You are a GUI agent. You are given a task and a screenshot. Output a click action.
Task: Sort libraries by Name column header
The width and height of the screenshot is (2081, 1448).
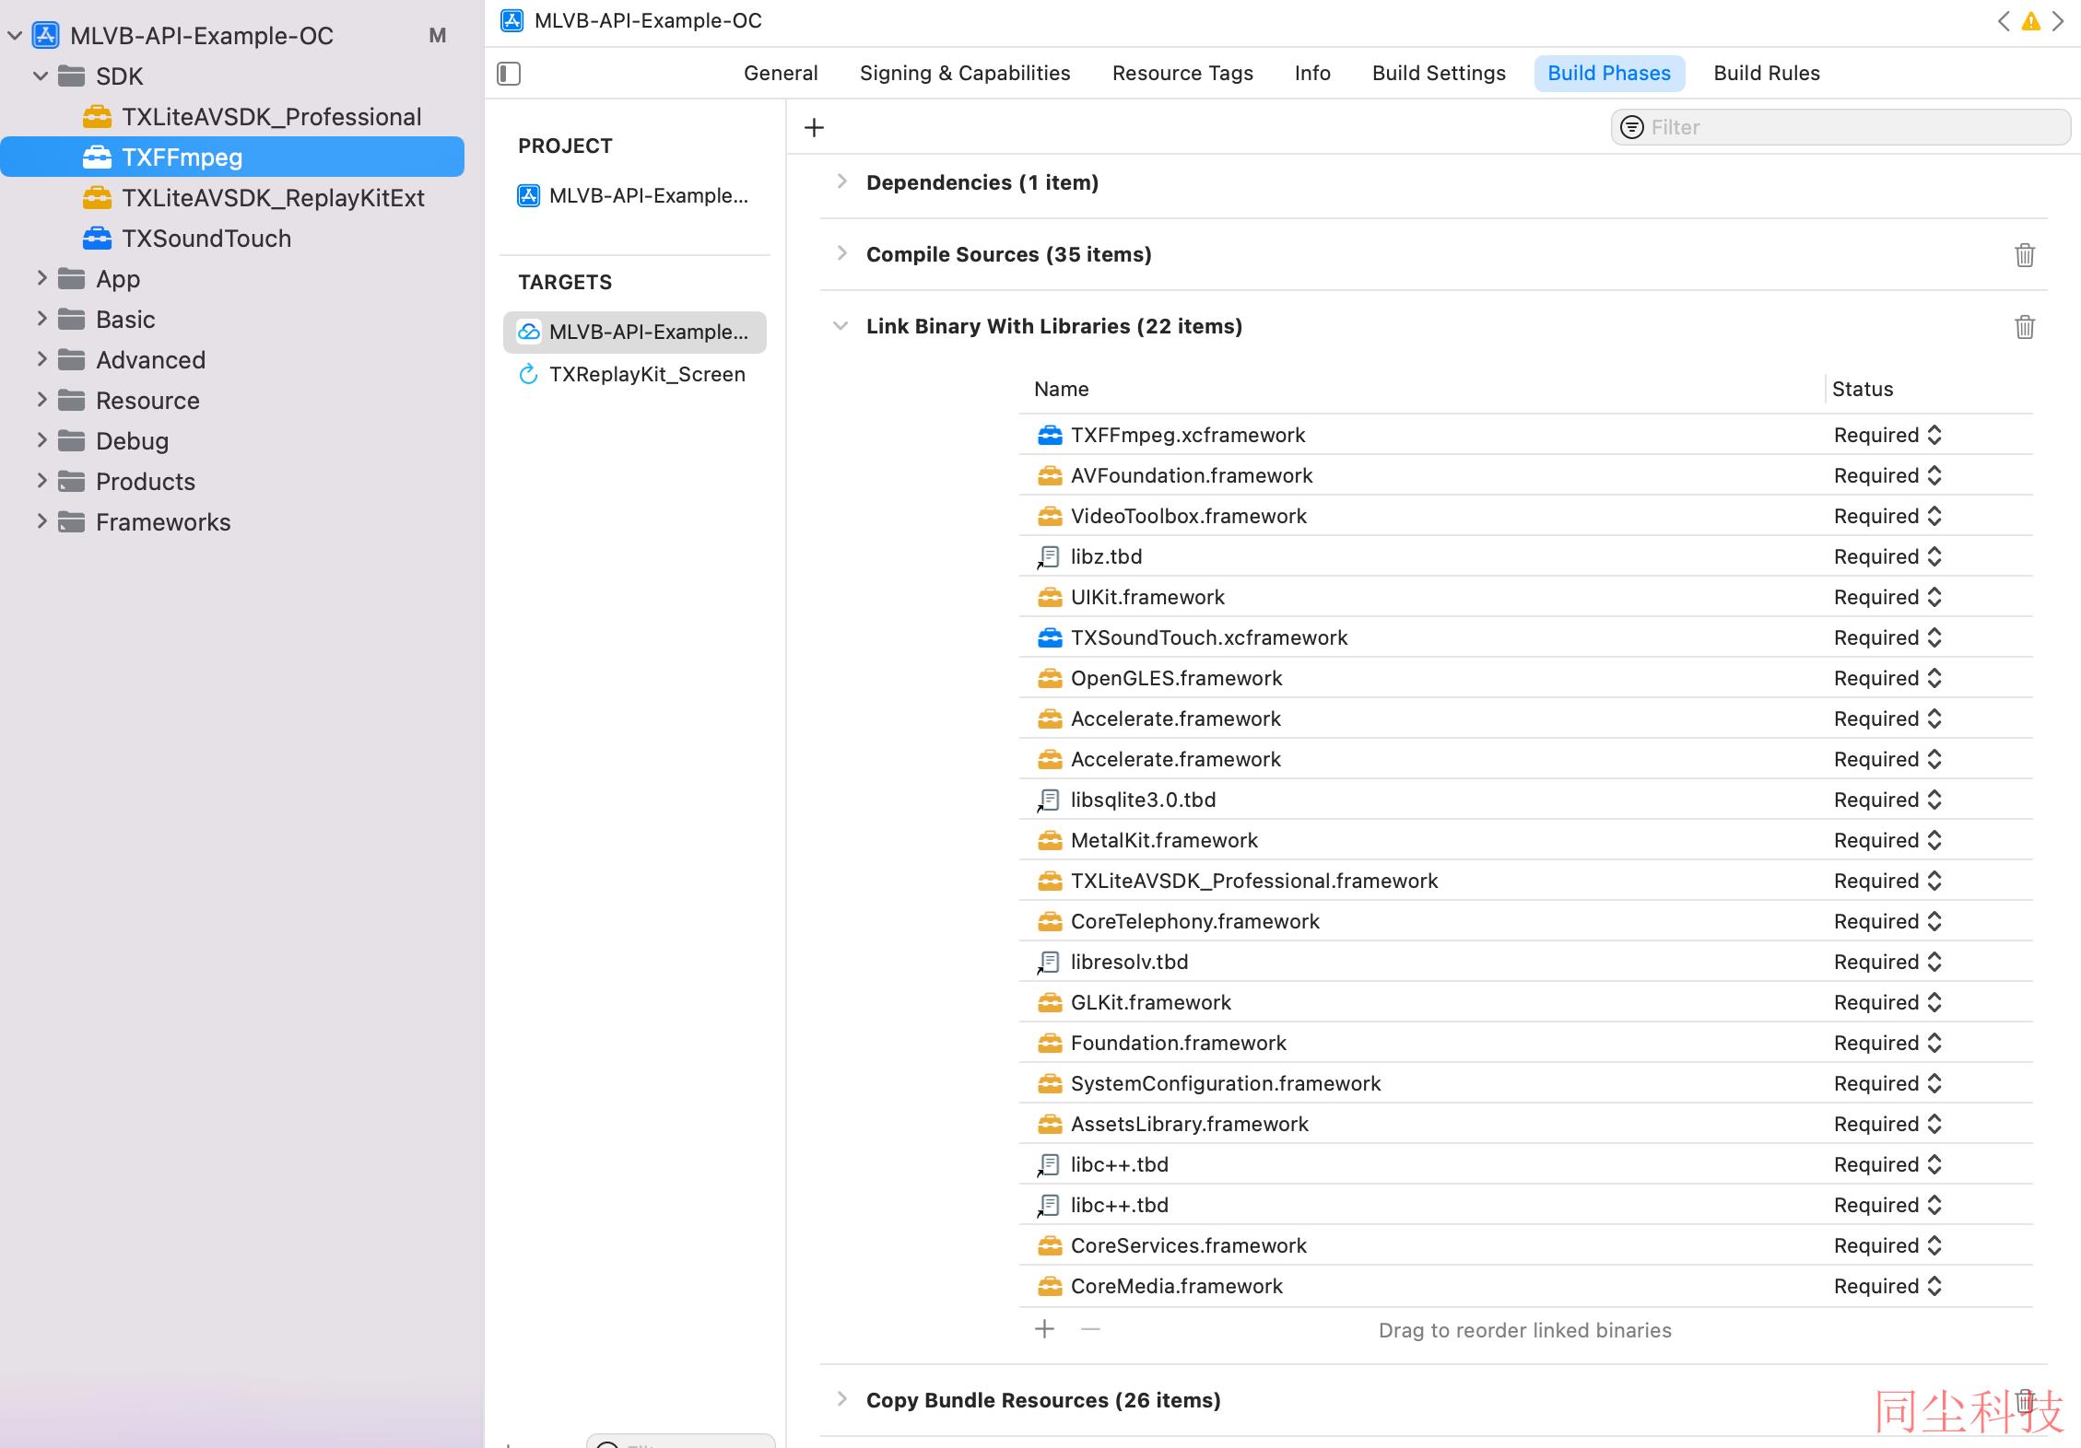point(1061,389)
